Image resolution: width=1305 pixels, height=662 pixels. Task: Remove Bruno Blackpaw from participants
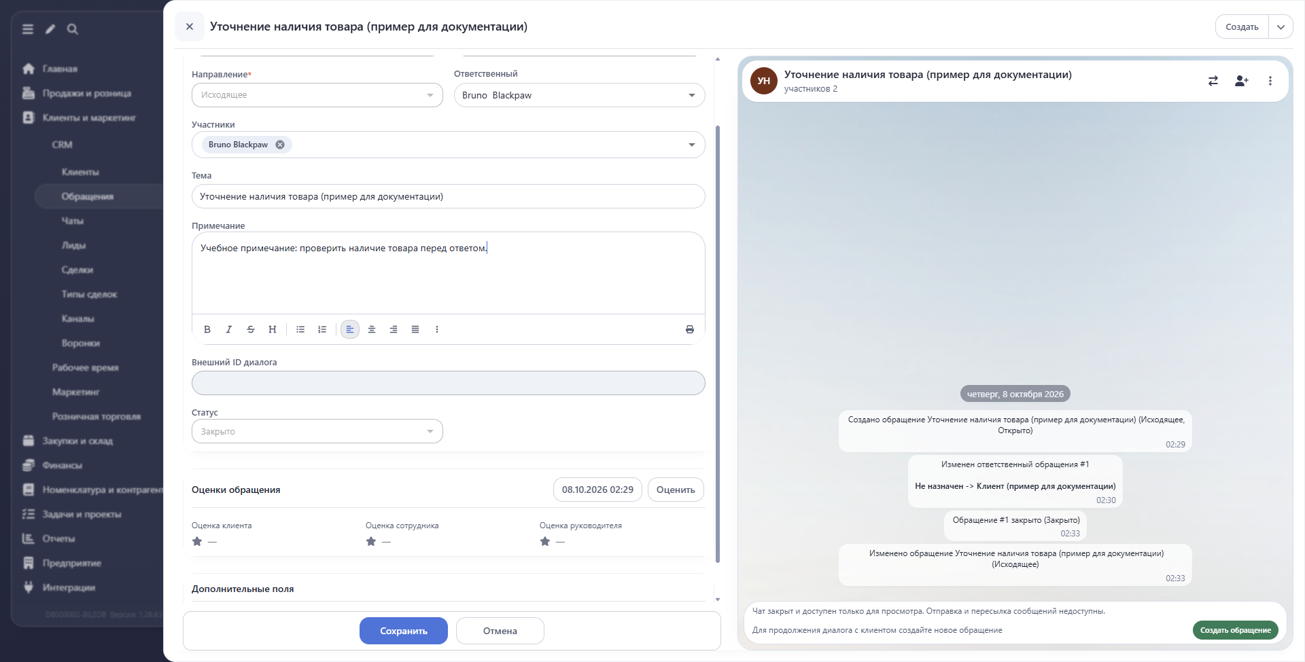pos(280,145)
